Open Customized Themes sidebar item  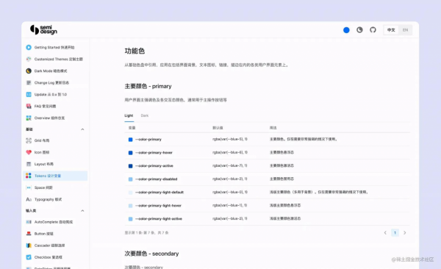55,59
